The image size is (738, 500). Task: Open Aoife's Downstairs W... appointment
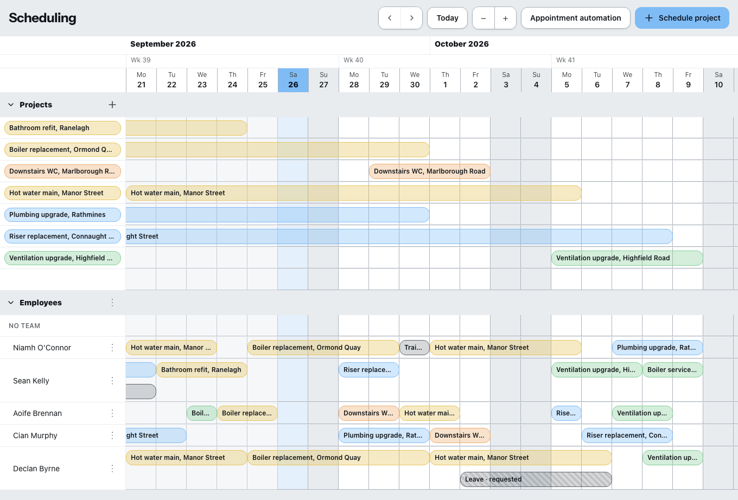click(369, 413)
